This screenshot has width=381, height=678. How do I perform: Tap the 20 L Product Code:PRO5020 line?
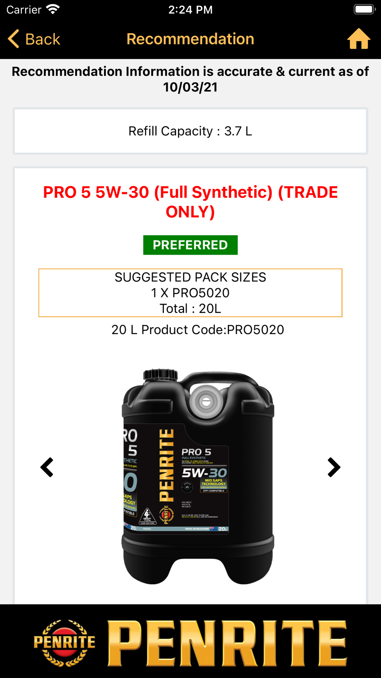point(198,329)
